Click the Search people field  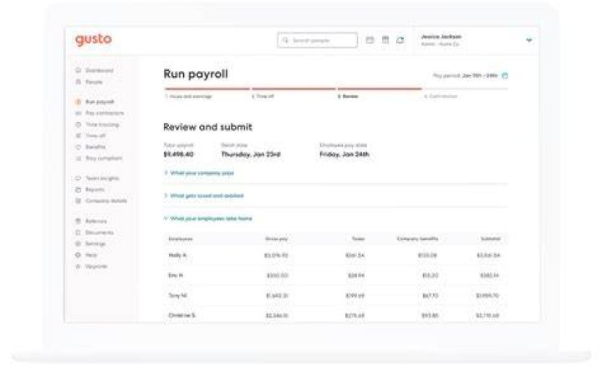318,40
